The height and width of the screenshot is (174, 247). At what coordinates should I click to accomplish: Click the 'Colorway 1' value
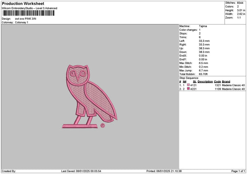[21, 23]
